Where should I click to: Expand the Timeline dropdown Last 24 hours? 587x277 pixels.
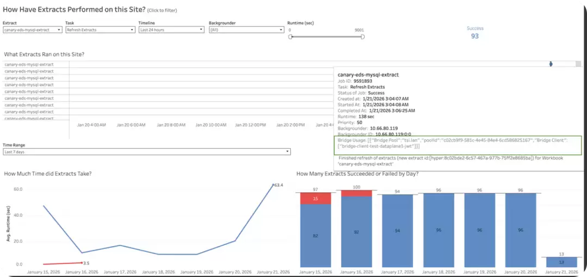coord(171,30)
